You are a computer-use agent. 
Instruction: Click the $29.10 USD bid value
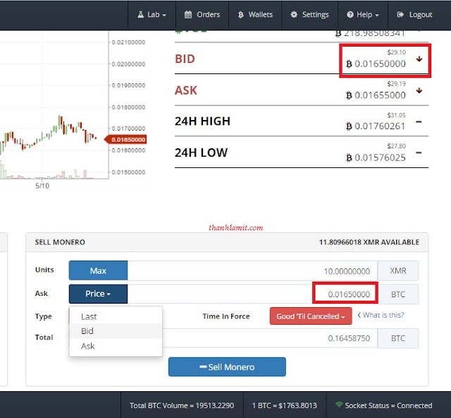[396, 52]
